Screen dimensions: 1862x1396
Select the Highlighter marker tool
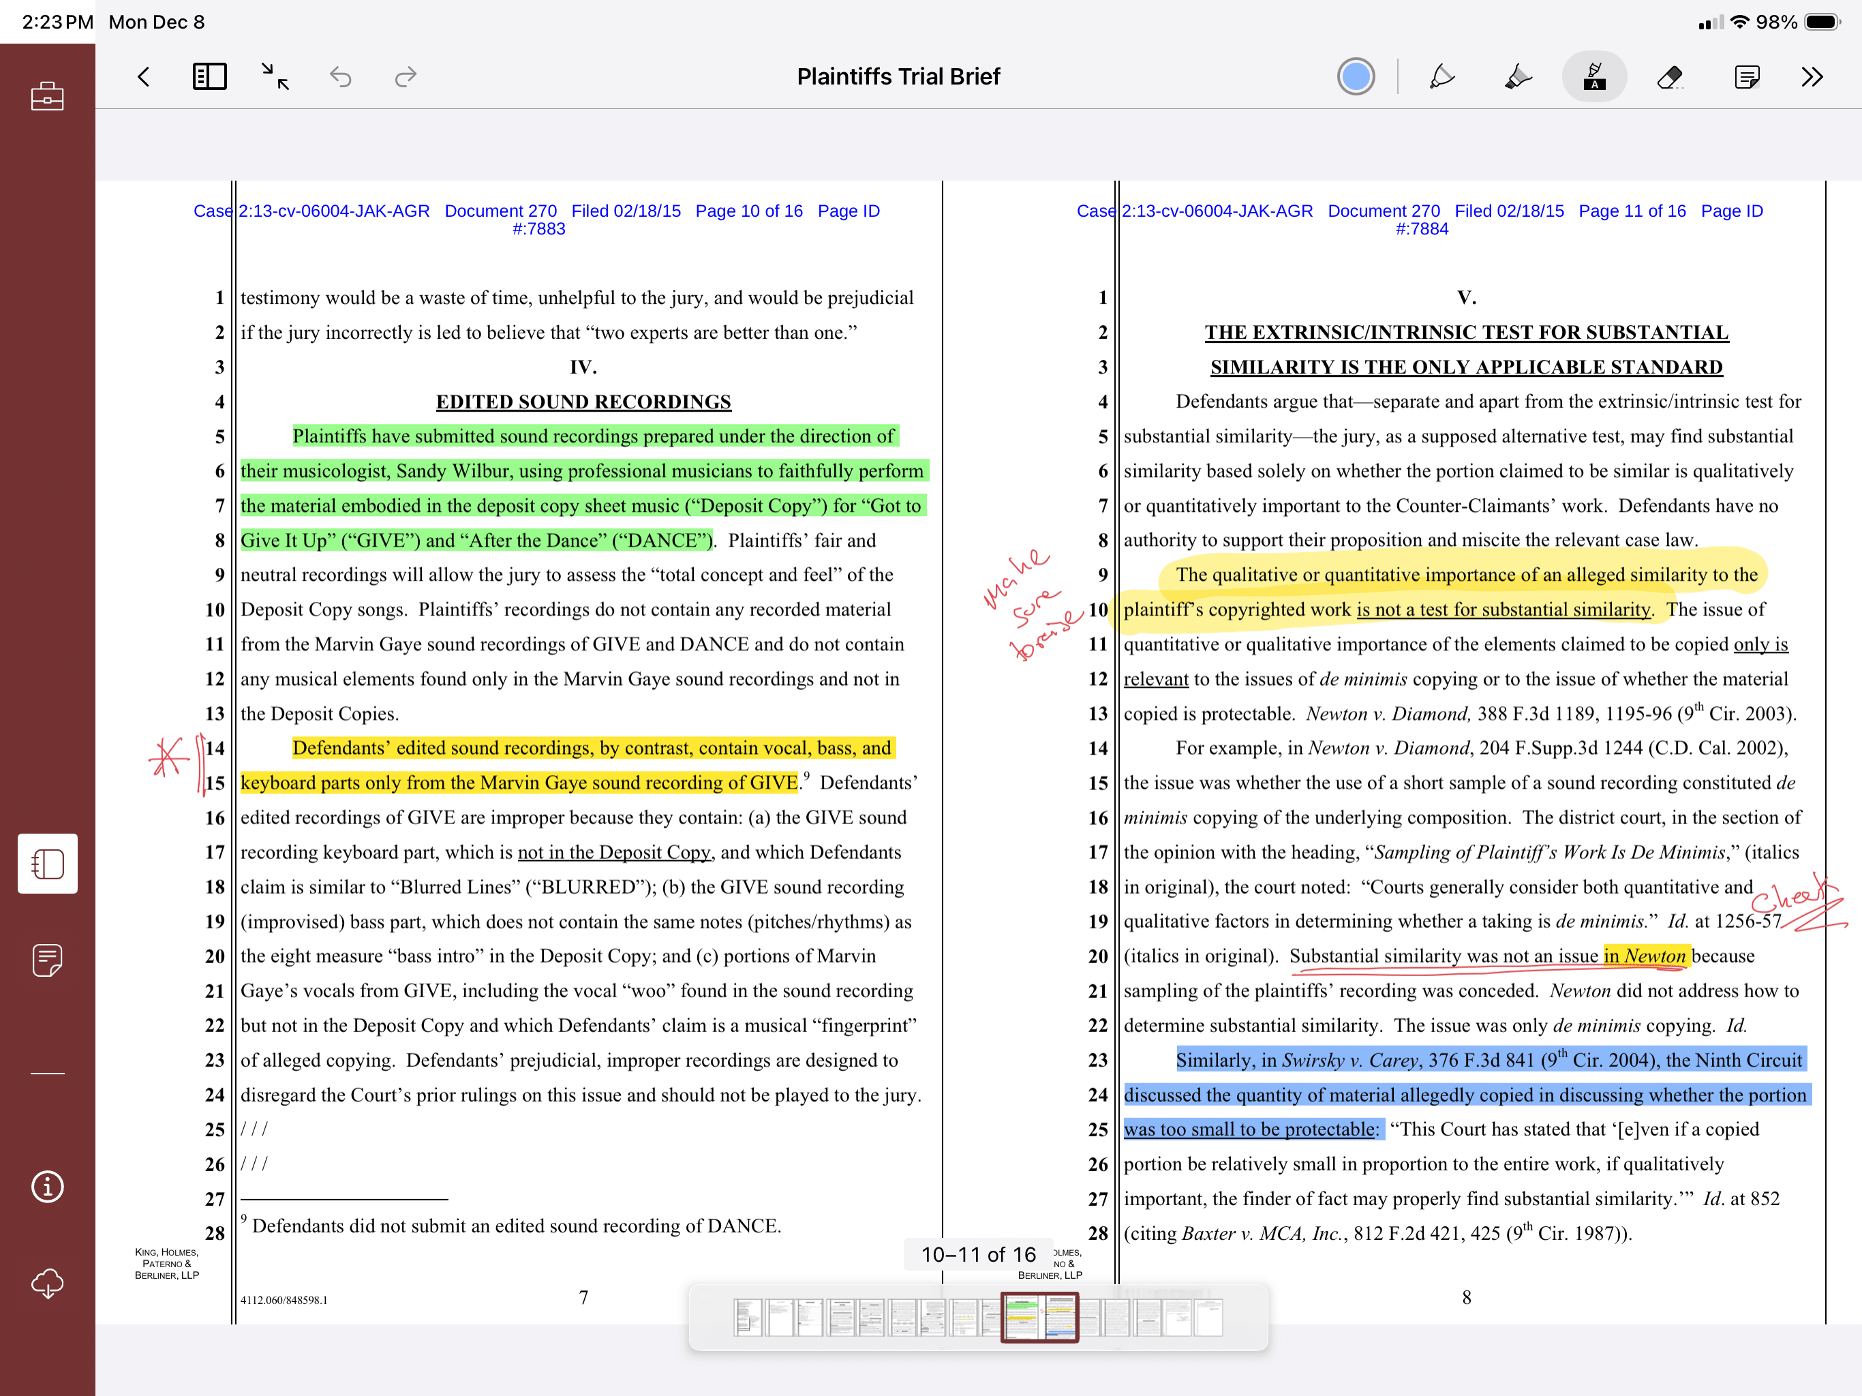[1517, 76]
